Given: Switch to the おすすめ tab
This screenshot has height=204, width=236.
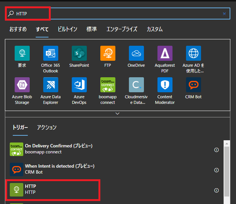Looking at the screenshot, I should click(x=18, y=29).
